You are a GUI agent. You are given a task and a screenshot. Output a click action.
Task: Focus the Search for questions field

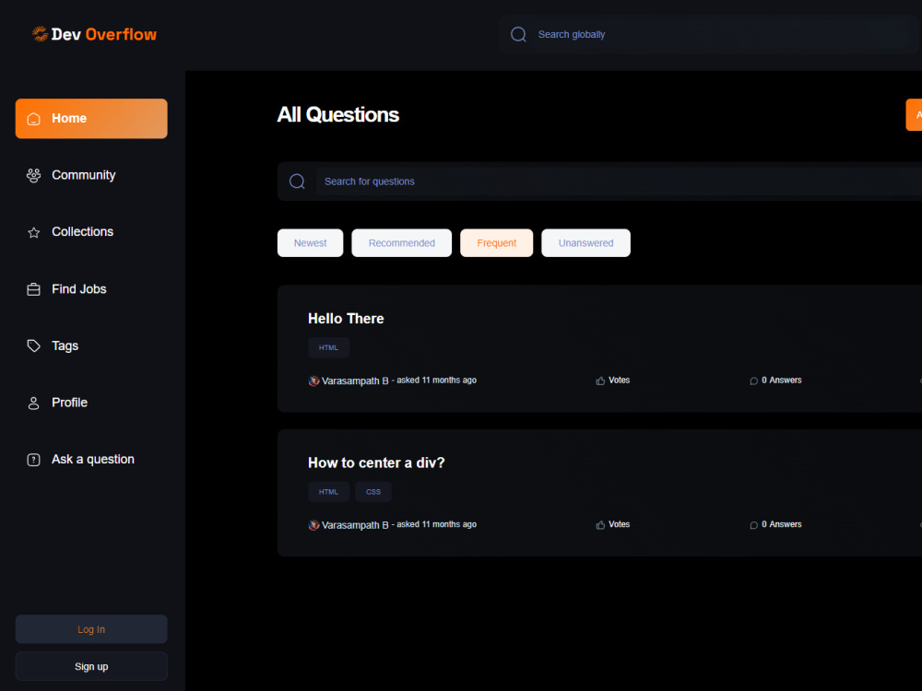(x=619, y=182)
